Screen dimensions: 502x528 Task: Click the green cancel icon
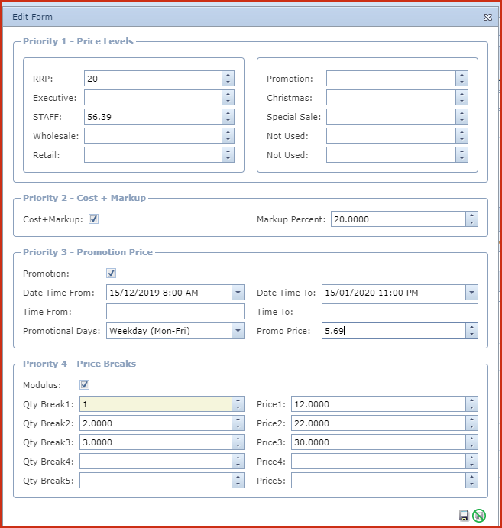tap(479, 516)
